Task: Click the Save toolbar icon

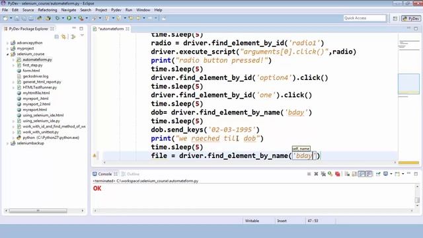Action: tap(17, 18)
